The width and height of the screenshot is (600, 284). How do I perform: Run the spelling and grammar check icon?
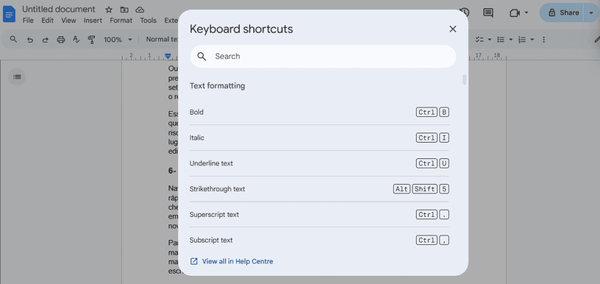click(x=76, y=40)
